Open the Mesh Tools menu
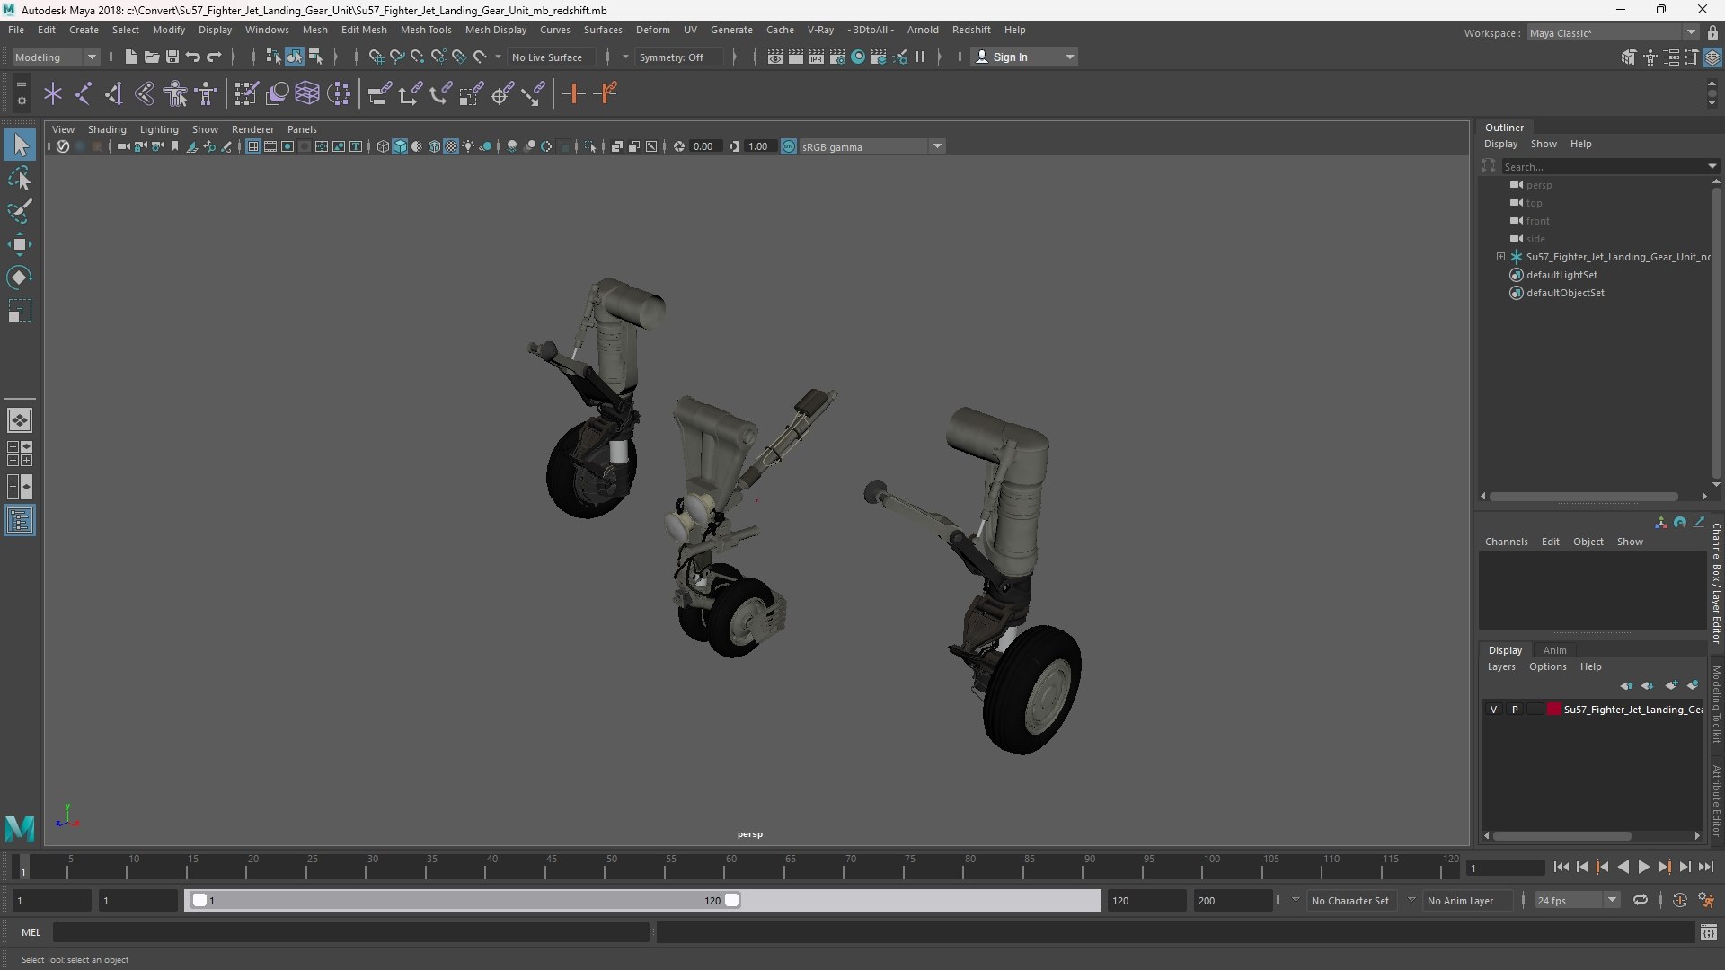Screen dimensions: 1725x970 (426, 30)
